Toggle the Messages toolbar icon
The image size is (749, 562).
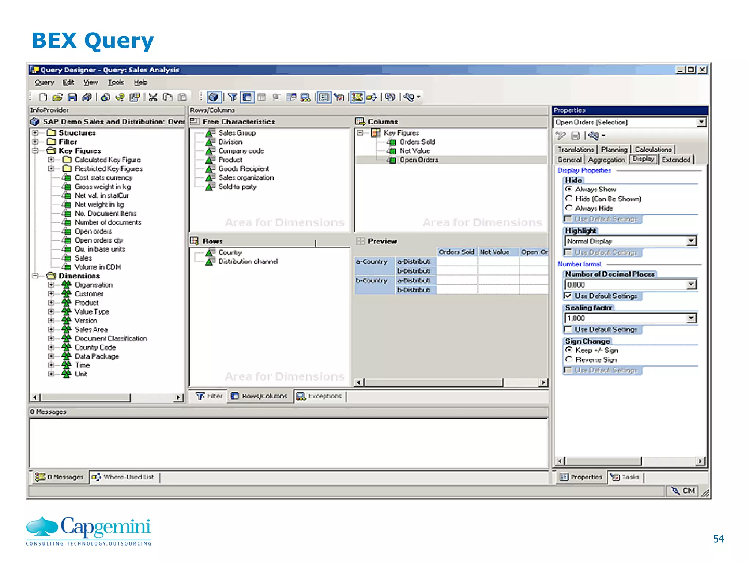(357, 97)
